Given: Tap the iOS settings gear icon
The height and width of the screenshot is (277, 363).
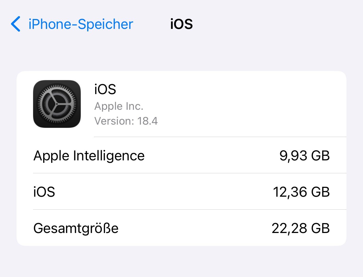Looking at the screenshot, I should click(x=57, y=104).
